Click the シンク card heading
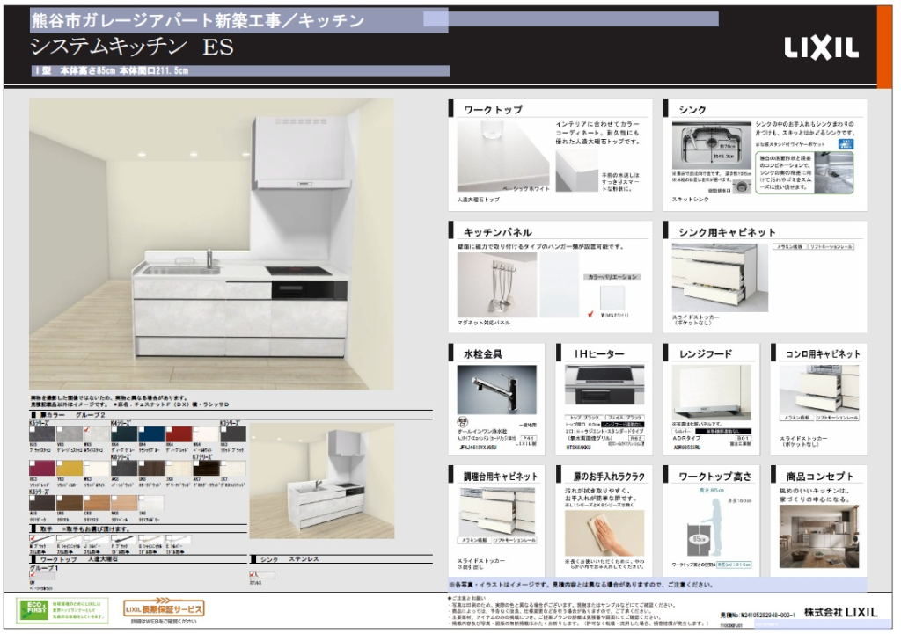Viewport: 901px width, 634px height. (692, 110)
